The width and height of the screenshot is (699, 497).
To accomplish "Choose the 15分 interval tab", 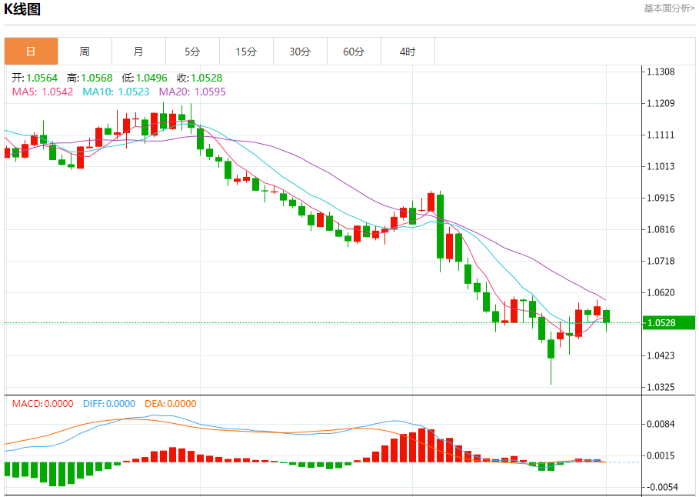I will point(246,52).
